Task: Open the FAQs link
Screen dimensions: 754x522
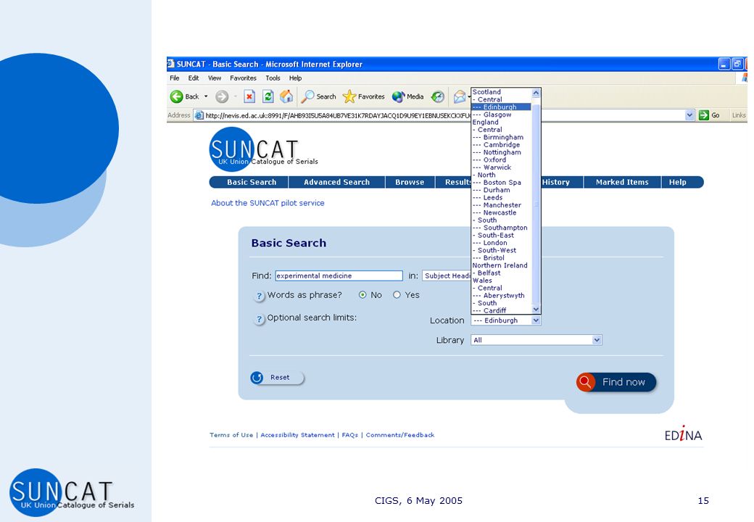Action: (350, 435)
